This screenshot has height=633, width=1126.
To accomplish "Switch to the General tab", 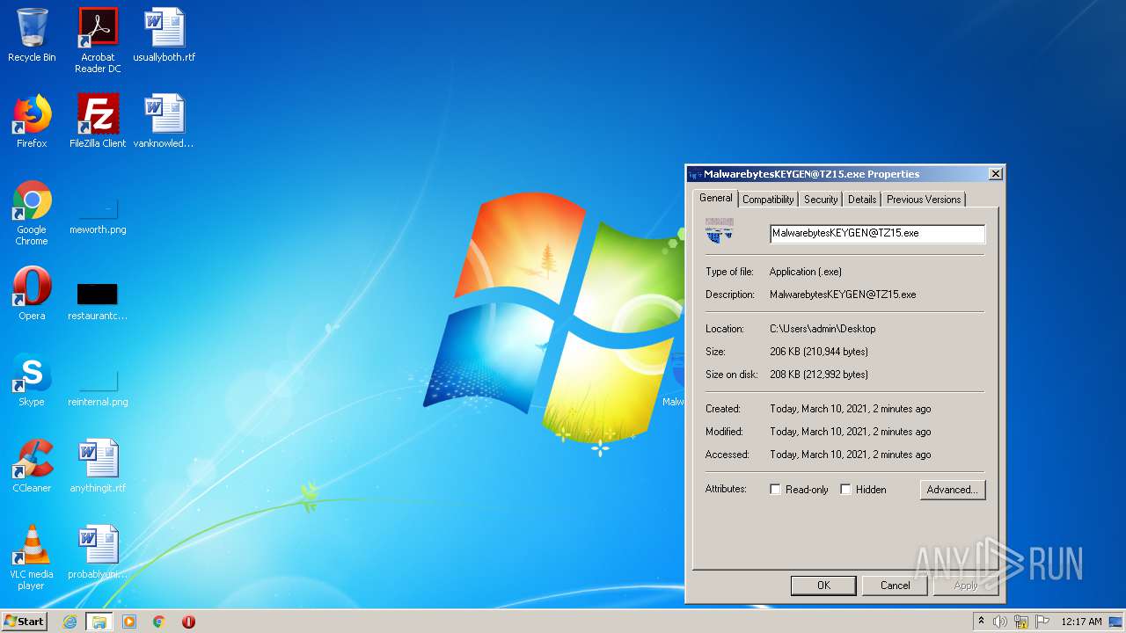I will (715, 198).
